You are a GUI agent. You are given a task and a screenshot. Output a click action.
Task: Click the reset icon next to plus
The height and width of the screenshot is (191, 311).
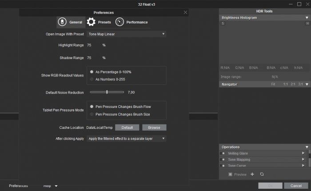tap(262, 175)
